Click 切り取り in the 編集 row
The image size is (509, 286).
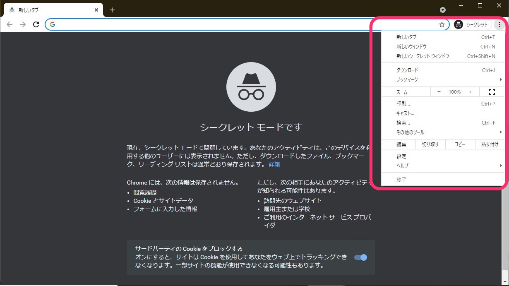(x=430, y=144)
